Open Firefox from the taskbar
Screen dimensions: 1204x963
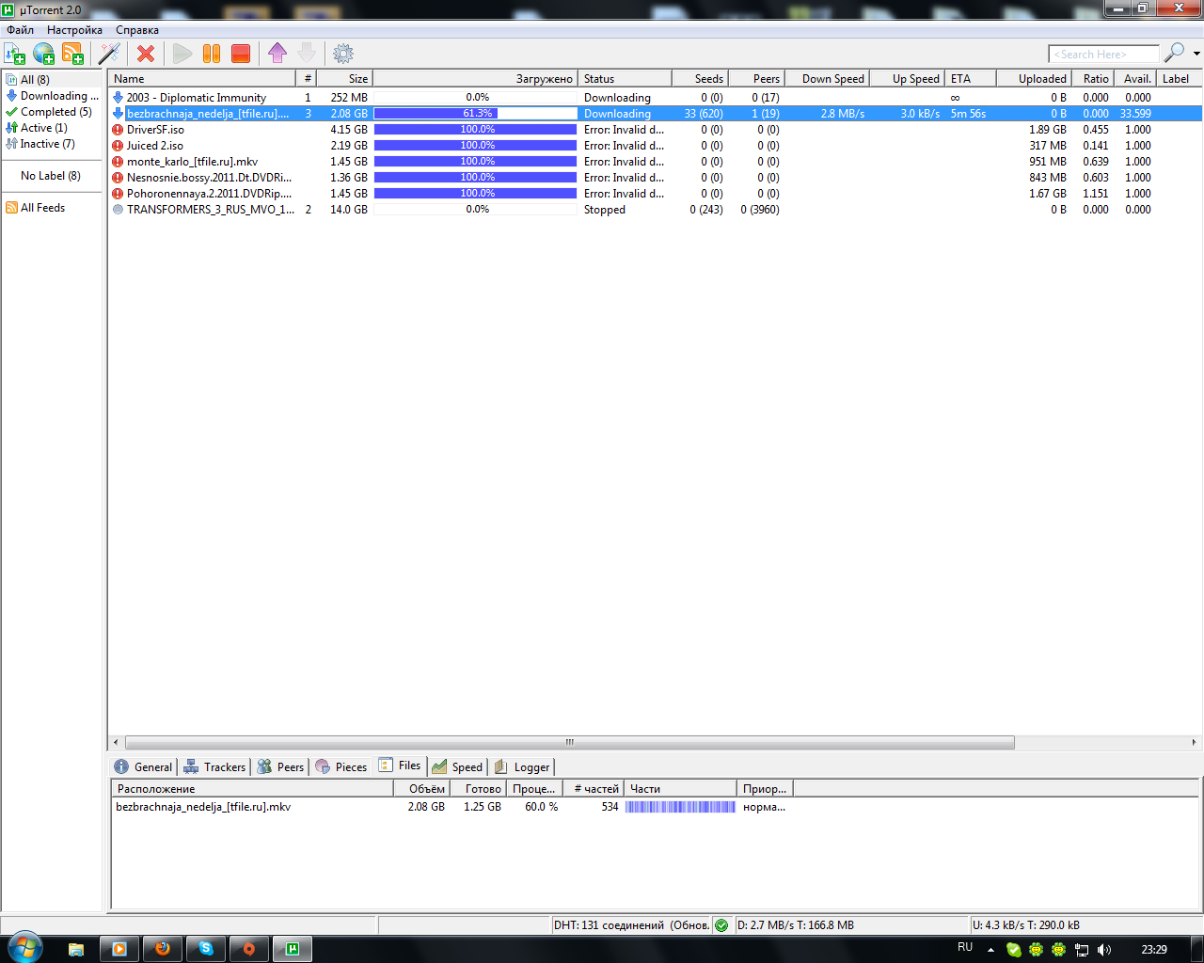(x=163, y=949)
